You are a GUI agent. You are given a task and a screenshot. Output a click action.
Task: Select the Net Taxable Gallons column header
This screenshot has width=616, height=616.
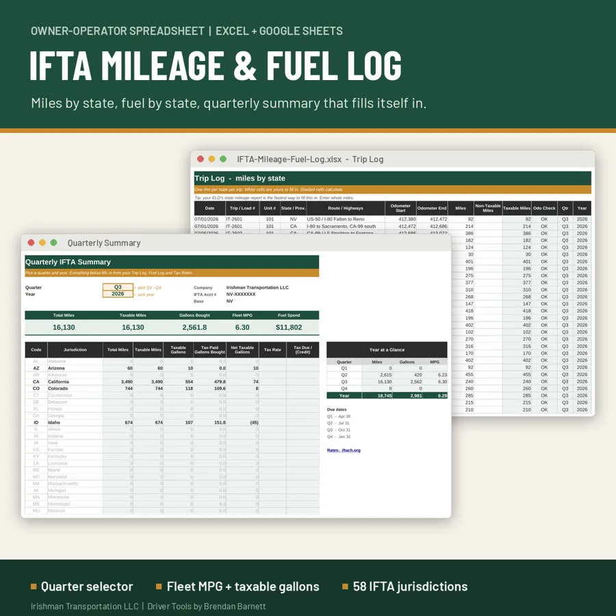(242, 350)
